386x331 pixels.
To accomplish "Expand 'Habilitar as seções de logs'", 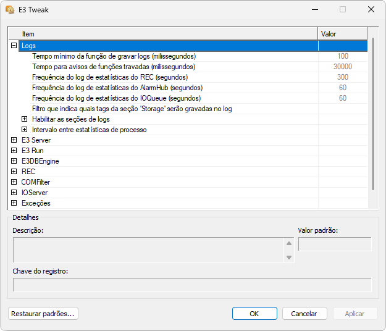I will [x=24, y=119].
